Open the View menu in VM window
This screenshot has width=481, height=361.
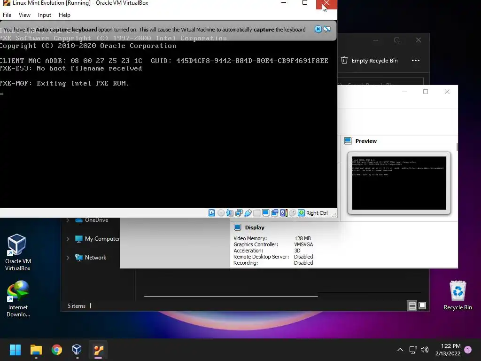coord(24,15)
